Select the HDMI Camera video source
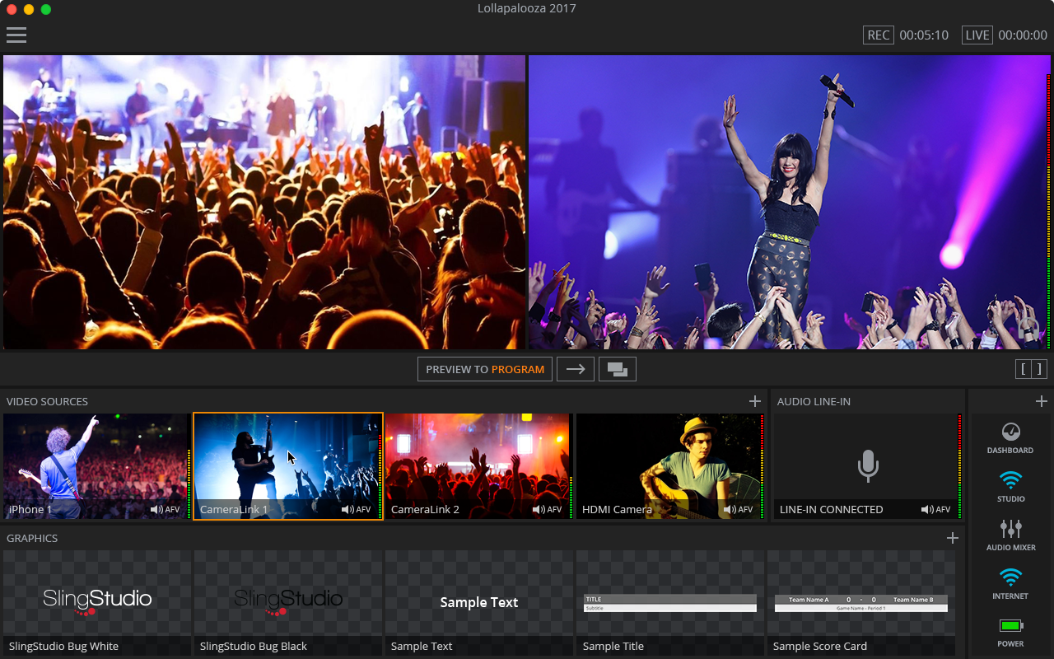1054x659 pixels. point(669,466)
